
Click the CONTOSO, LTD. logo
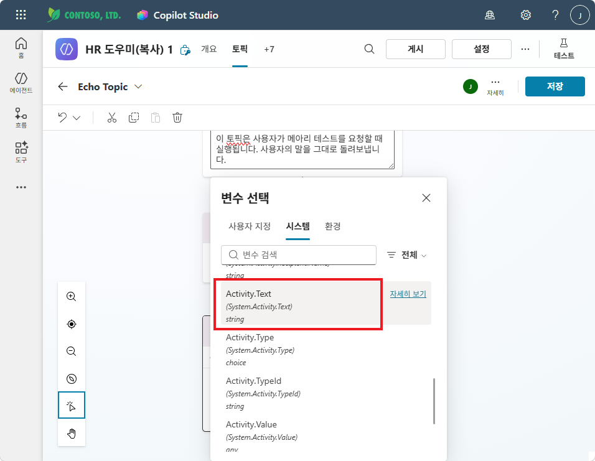pyautogui.click(x=84, y=15)
